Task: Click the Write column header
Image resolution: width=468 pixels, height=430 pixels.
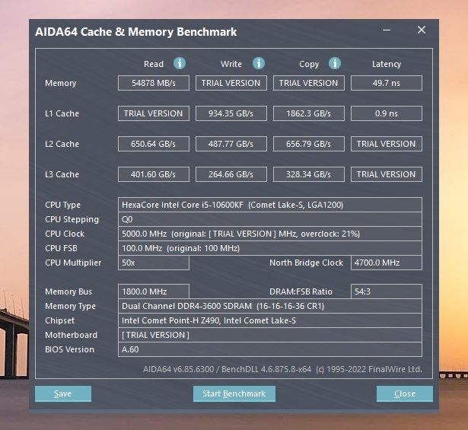Action: click(231, 64)
